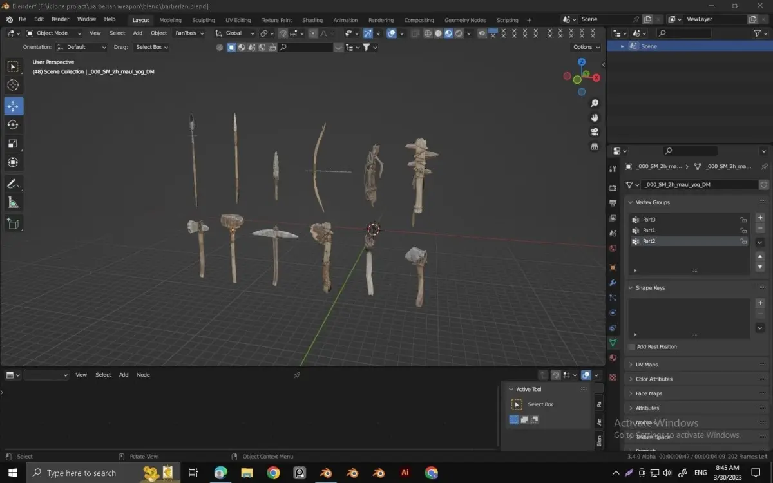Viewport: 773px width, 483px height.
Task: Open the viewport Options dropdown
Action: (586, 47)
